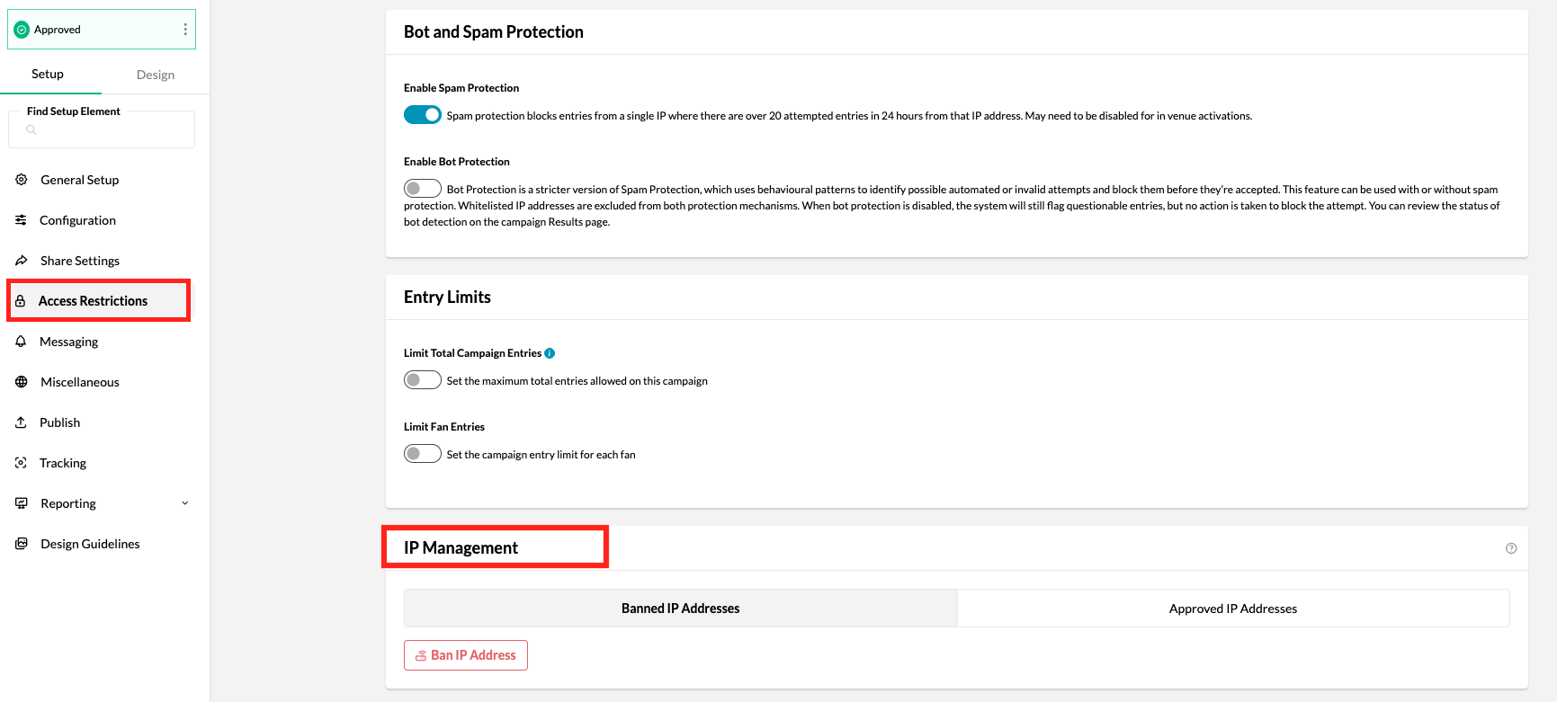Toggle the Limit Fan Entries switch
1557x702 pixels.
423,454
